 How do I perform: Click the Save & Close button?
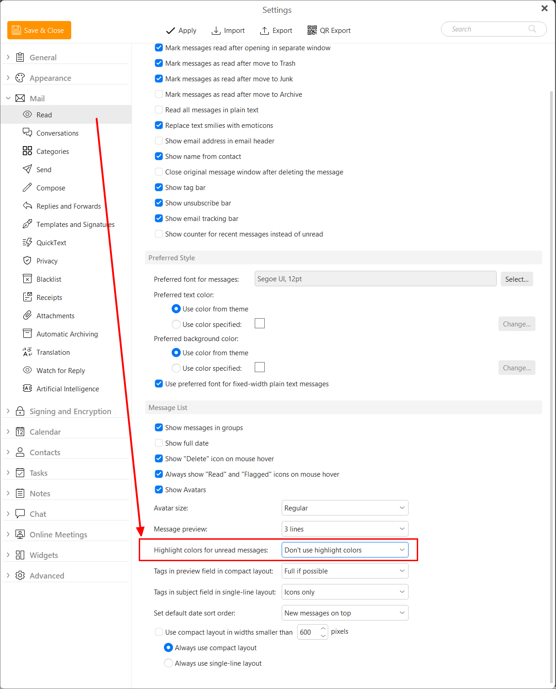[39, 30]
